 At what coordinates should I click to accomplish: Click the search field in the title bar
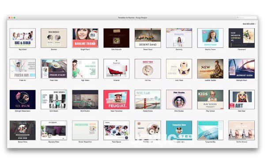(246, 18)
